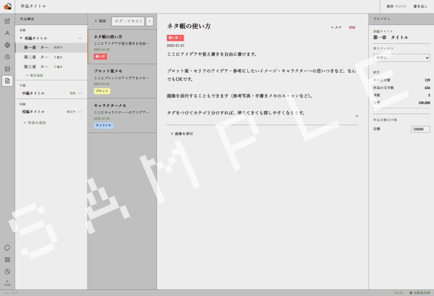
Task: Click the + 章を追加 link
Action: pyautogui.click(x=35, y=75)
